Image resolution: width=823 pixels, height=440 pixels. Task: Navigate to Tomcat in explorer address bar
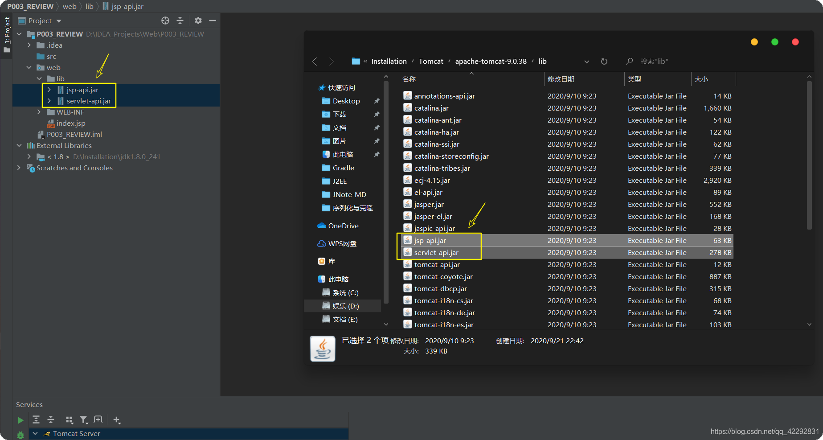(x=431, y=62)
